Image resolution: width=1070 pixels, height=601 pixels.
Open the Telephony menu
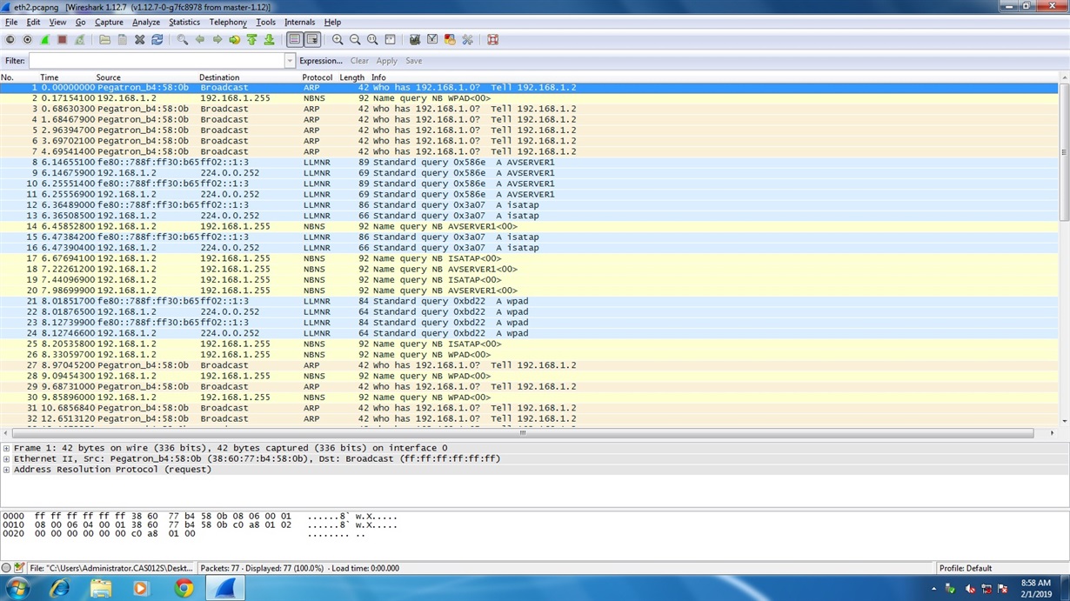pyautogui.click(x=228, y=22)
